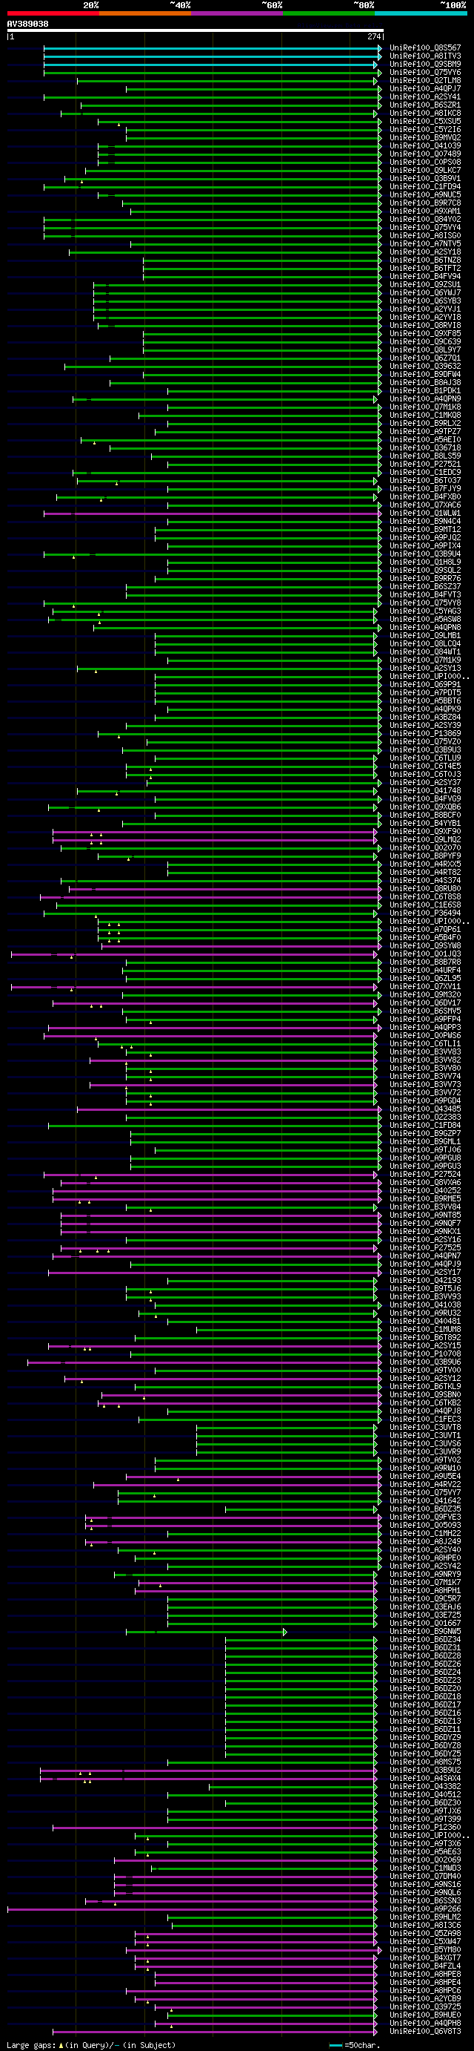Screen dimensions: 474x2051
Task: Select subject label UniRef100_B6SZR1
Action: click(x=425, y=105)
